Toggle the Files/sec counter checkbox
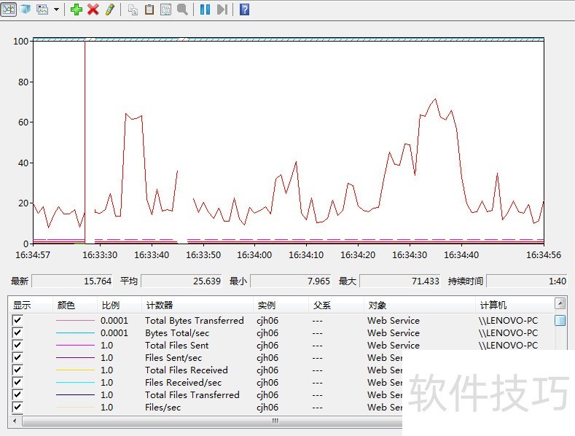The image size is (575, 436). point(17,407)
